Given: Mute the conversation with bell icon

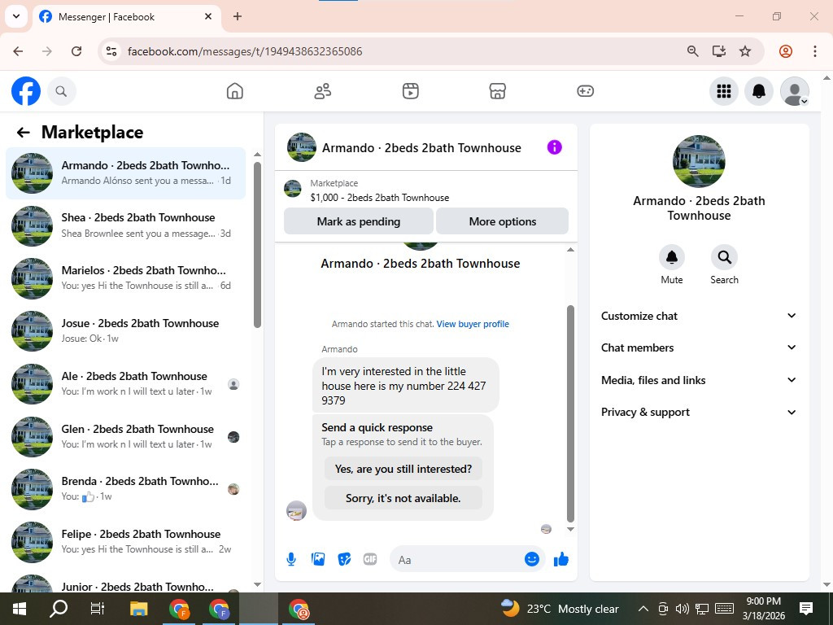Looking at the screenshot, I should tap(671, 258).
